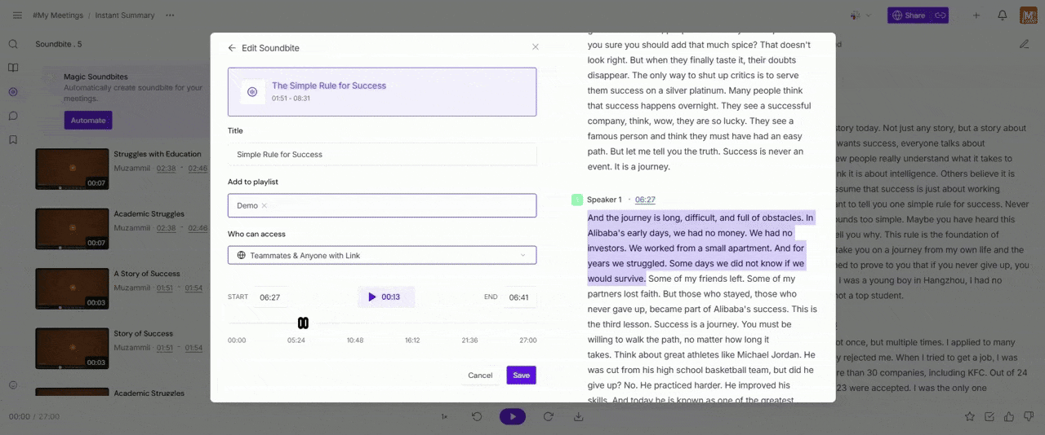Click the Instant Summary breadcrumb

pos(126,15)
